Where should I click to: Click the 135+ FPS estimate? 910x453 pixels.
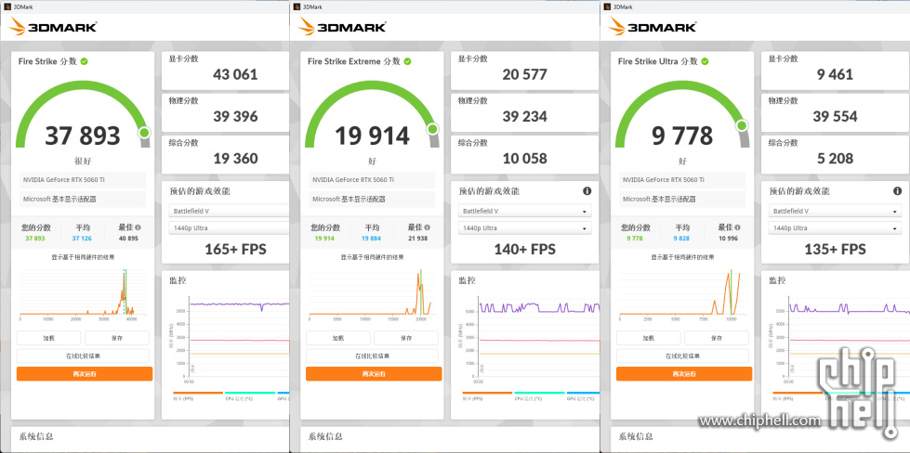[835, 250]
